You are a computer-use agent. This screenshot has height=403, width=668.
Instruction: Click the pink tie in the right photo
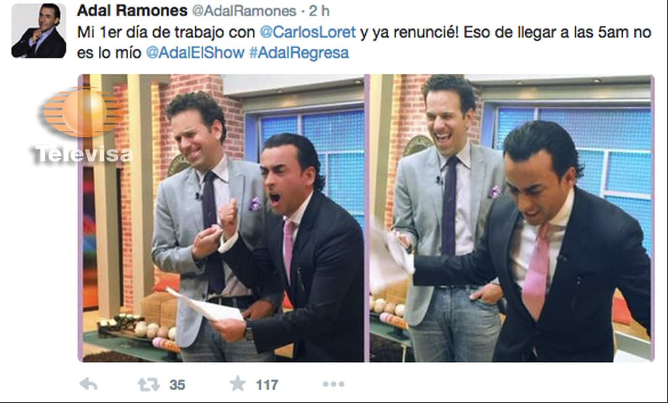(x=536, y=272)
